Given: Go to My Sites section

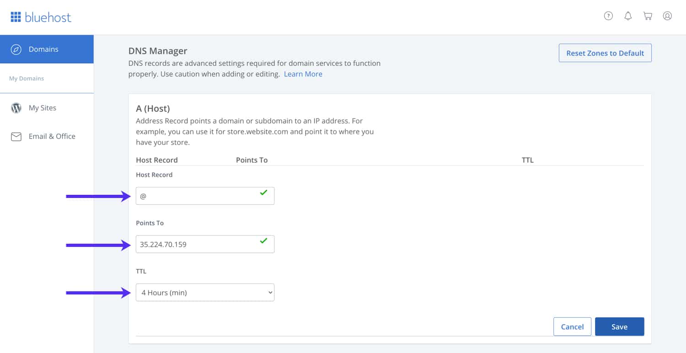Looking at the screenshot, I should 42,108.
